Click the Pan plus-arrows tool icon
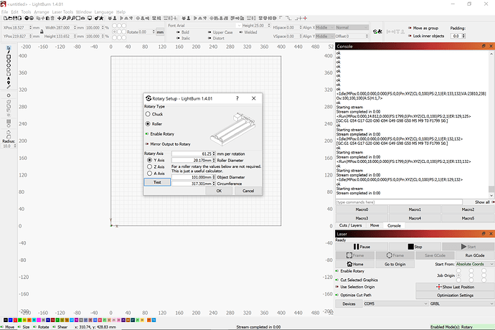The image size is (495, 330). 59,19
